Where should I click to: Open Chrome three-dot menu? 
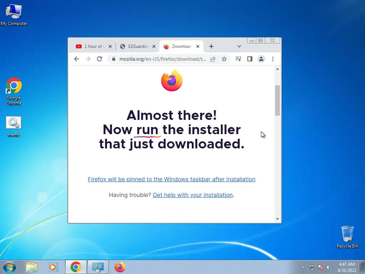click(273, 59)
